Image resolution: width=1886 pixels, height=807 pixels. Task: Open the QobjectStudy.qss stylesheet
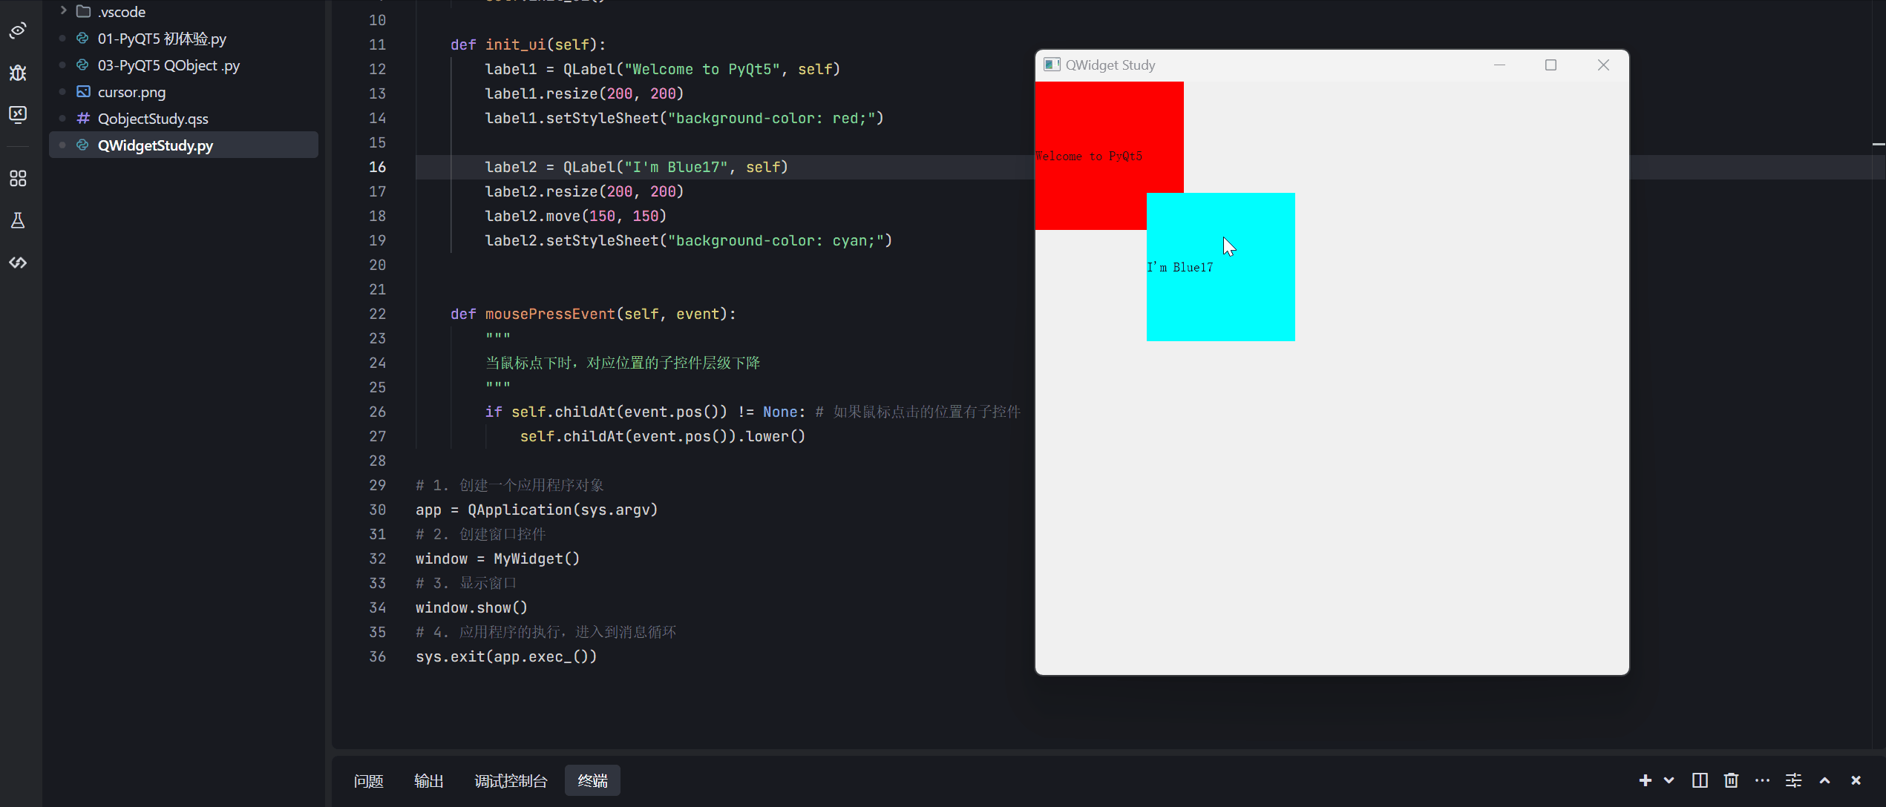click(153, 118)
